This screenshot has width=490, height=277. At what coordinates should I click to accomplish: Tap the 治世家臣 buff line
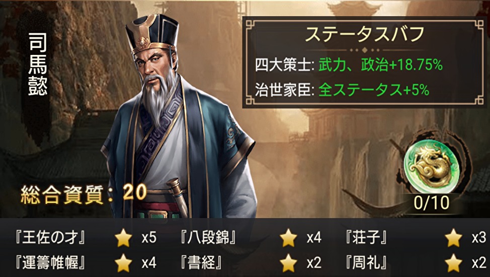pos(342,90)
